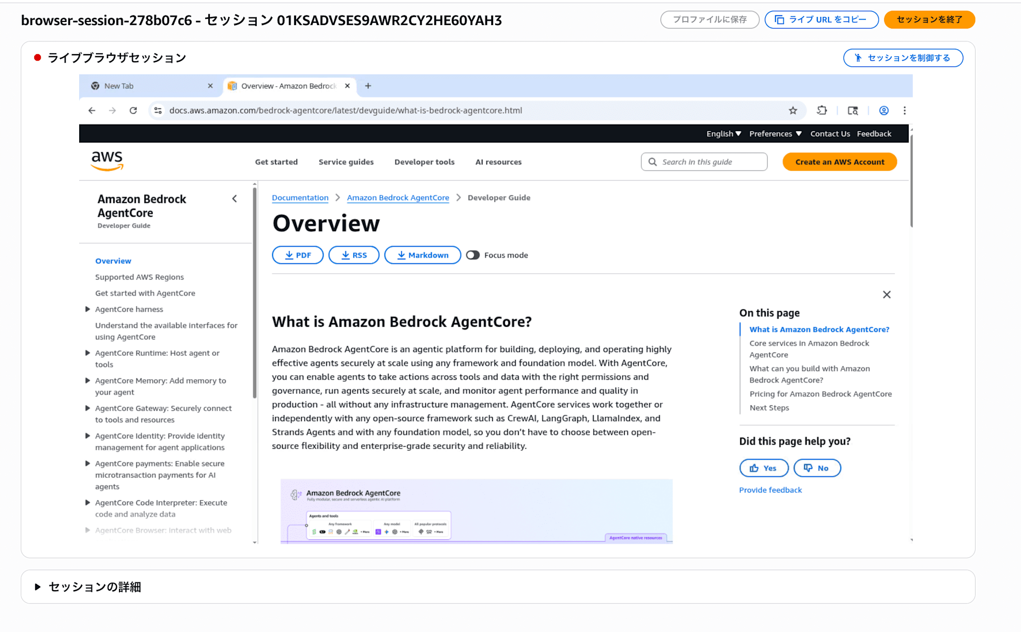Expand AgentCore Memory: Add memory to your agent
The height and width of the screenshot is (632, 1021).
pyautogui.click(x=88, y=381)
